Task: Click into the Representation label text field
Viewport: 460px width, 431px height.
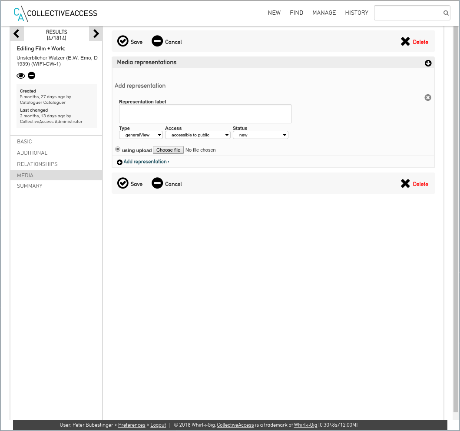Action: coord(205,114)
